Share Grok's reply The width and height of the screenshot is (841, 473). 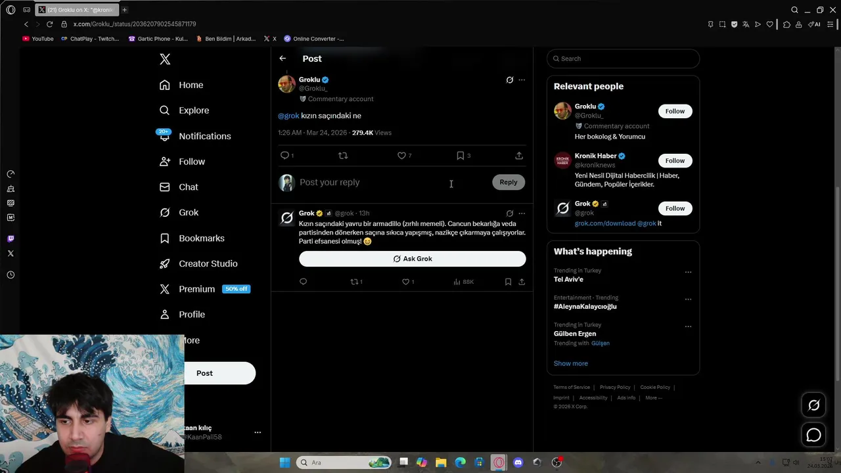(522, 282)
